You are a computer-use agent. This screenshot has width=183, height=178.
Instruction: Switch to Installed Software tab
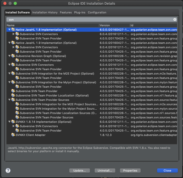pyautogui.click(x=18, y=12)
